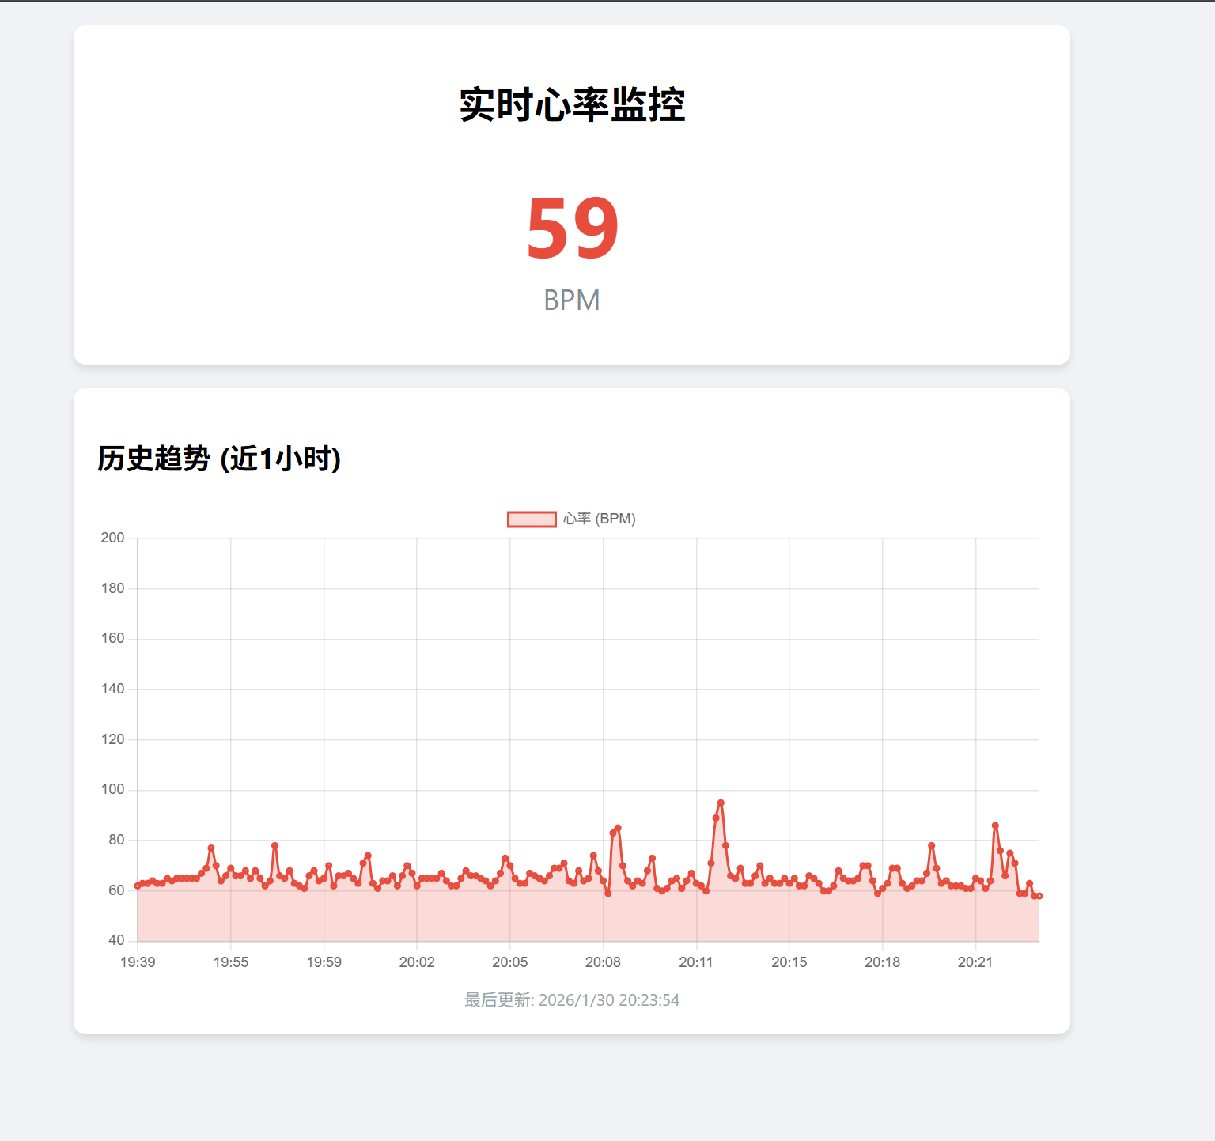Click the 20:21 time label on x-axis
Viewport: 1215px width, 1141px height.
coord(975,962)
